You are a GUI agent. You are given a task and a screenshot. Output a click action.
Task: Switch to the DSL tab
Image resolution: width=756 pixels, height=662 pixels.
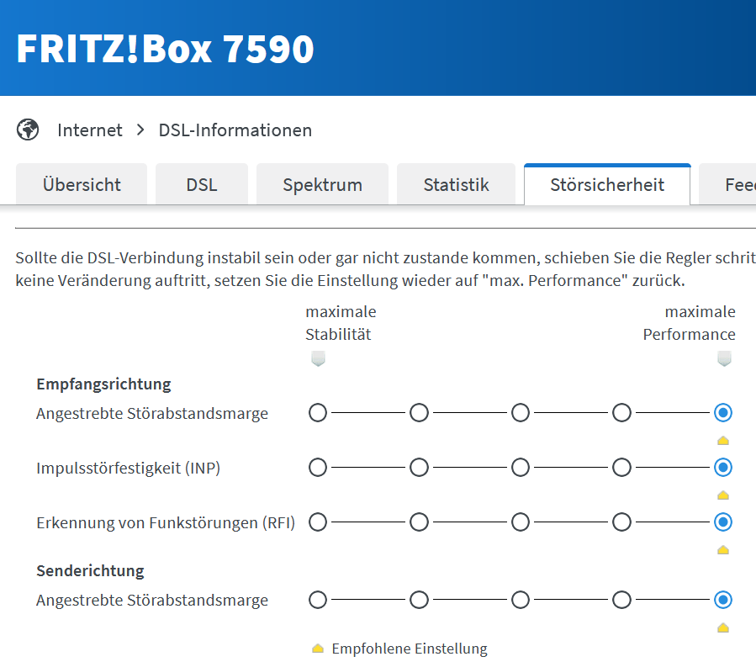click(x=202, y=185)
